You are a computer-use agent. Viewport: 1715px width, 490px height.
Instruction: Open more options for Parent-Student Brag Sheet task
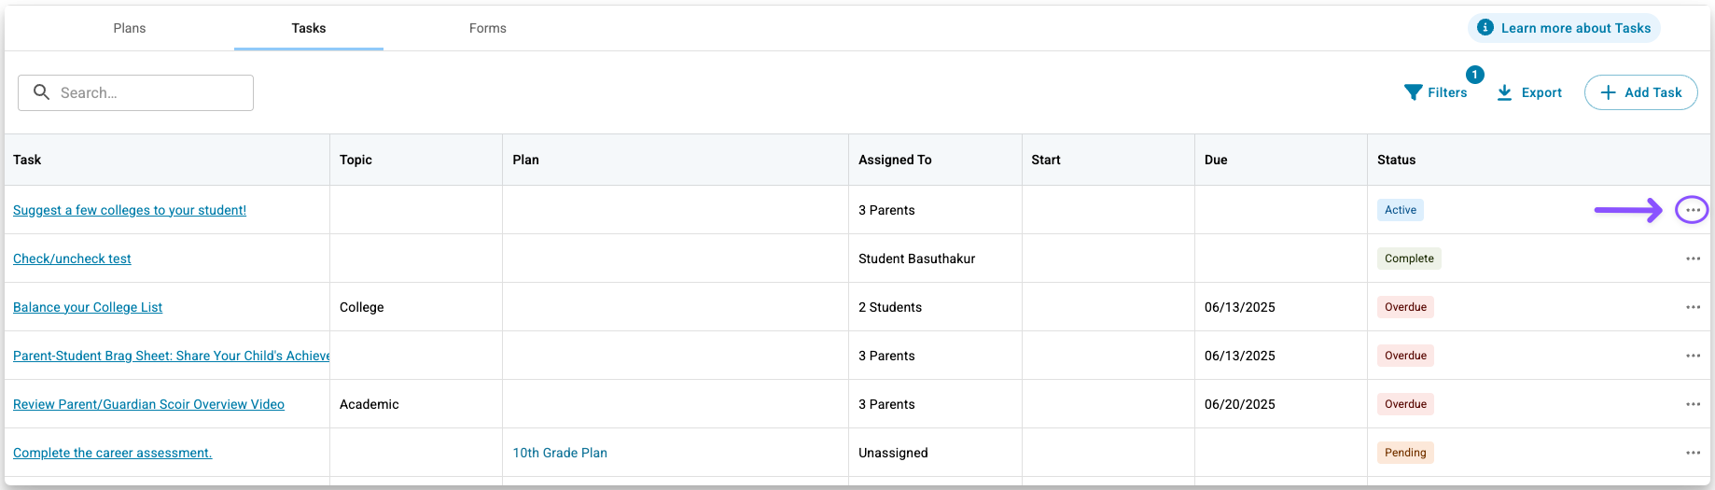pyautogui.click(x=1693, y=356)
